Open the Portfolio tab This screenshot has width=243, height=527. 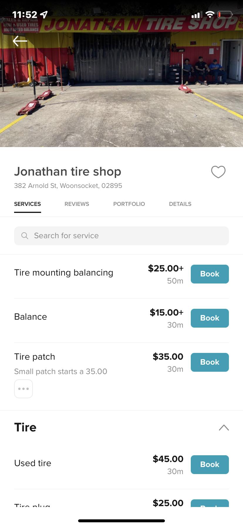point(129,204)
